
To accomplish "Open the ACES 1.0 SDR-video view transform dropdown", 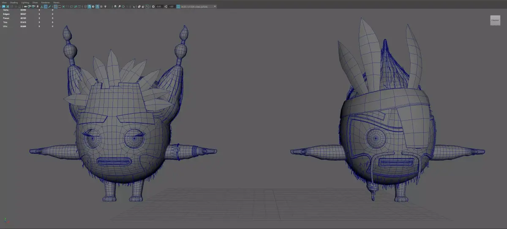I will pos(199,7).
